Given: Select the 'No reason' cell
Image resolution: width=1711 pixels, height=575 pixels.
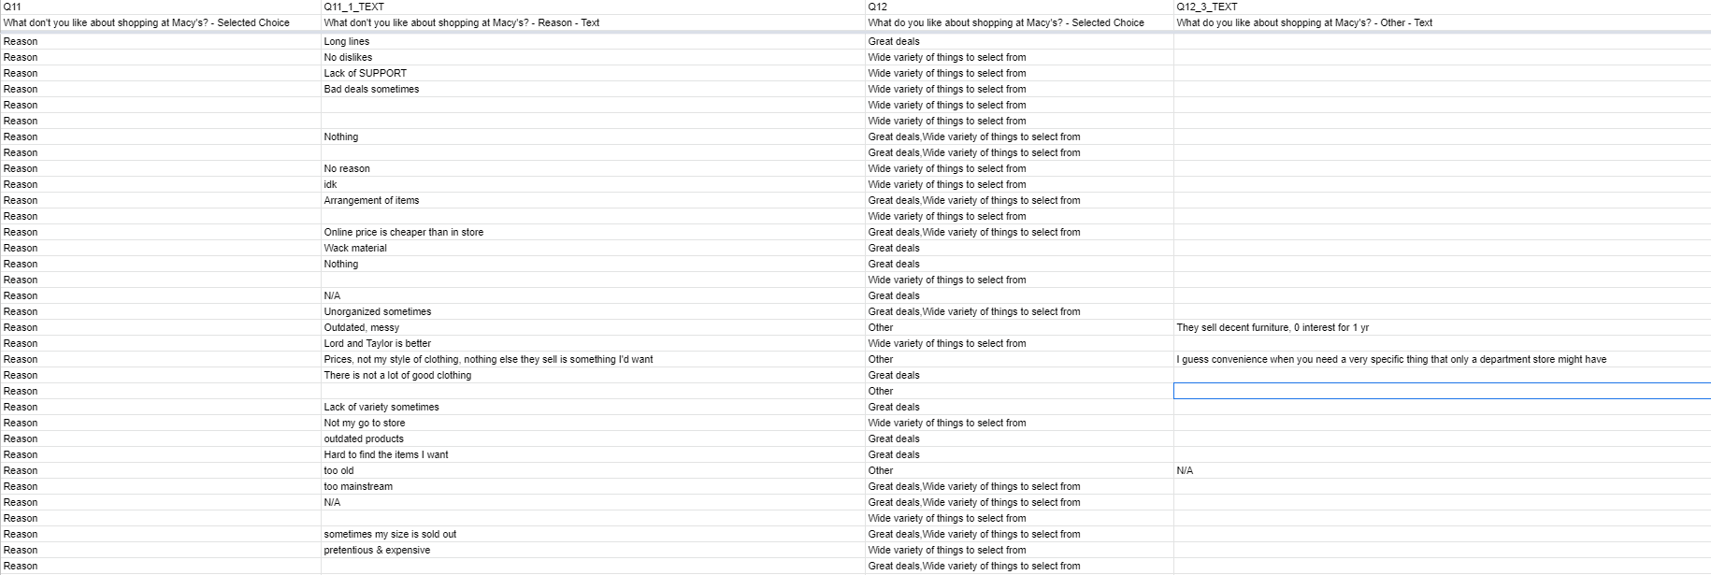Looking at the screenshot, I should point(593,168).
